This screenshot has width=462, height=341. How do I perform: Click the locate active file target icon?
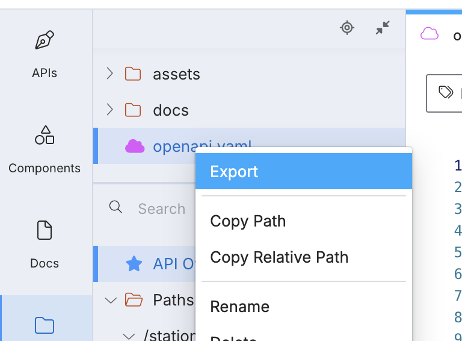point(347,28)
